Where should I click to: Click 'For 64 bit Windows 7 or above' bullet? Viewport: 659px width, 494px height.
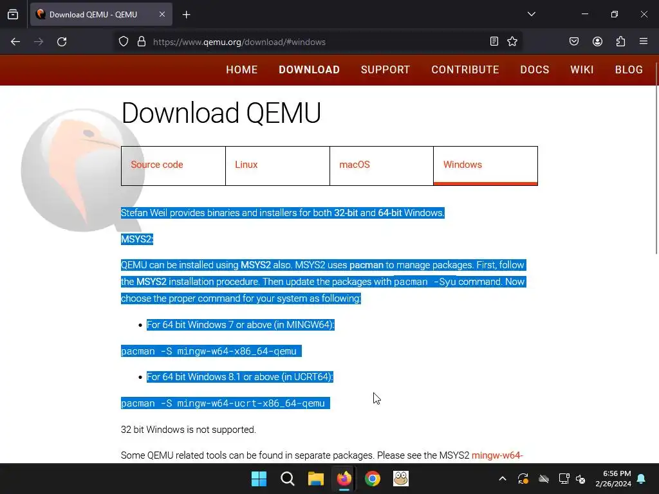click(x=241, y=325)
